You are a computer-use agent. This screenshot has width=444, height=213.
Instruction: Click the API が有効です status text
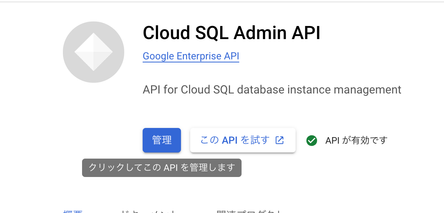click(356, 140)
